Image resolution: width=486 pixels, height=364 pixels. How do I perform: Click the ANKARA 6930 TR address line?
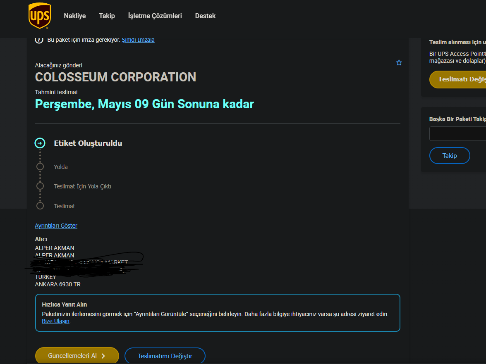[x=57, y=284]
